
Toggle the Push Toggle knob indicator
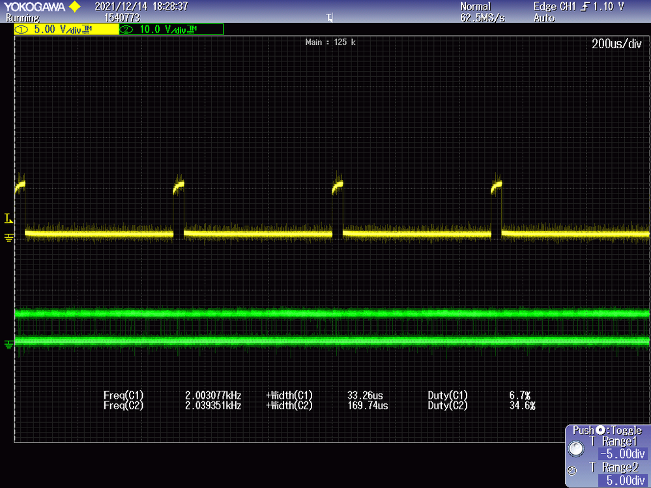click(x=601, y=430)
